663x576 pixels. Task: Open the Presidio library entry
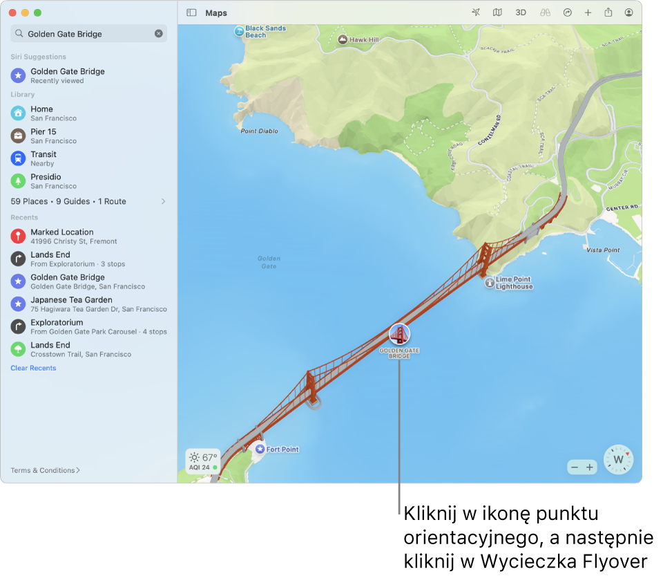tap(89, 180)
